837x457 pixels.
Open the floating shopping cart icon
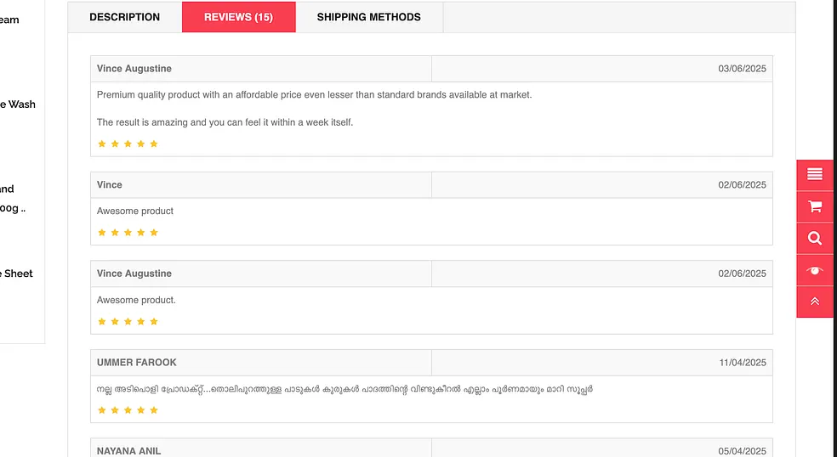pos(815,206)
